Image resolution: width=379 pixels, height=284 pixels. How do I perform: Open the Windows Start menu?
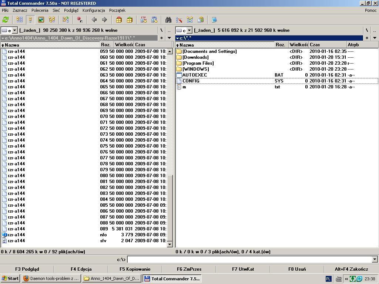10,278
